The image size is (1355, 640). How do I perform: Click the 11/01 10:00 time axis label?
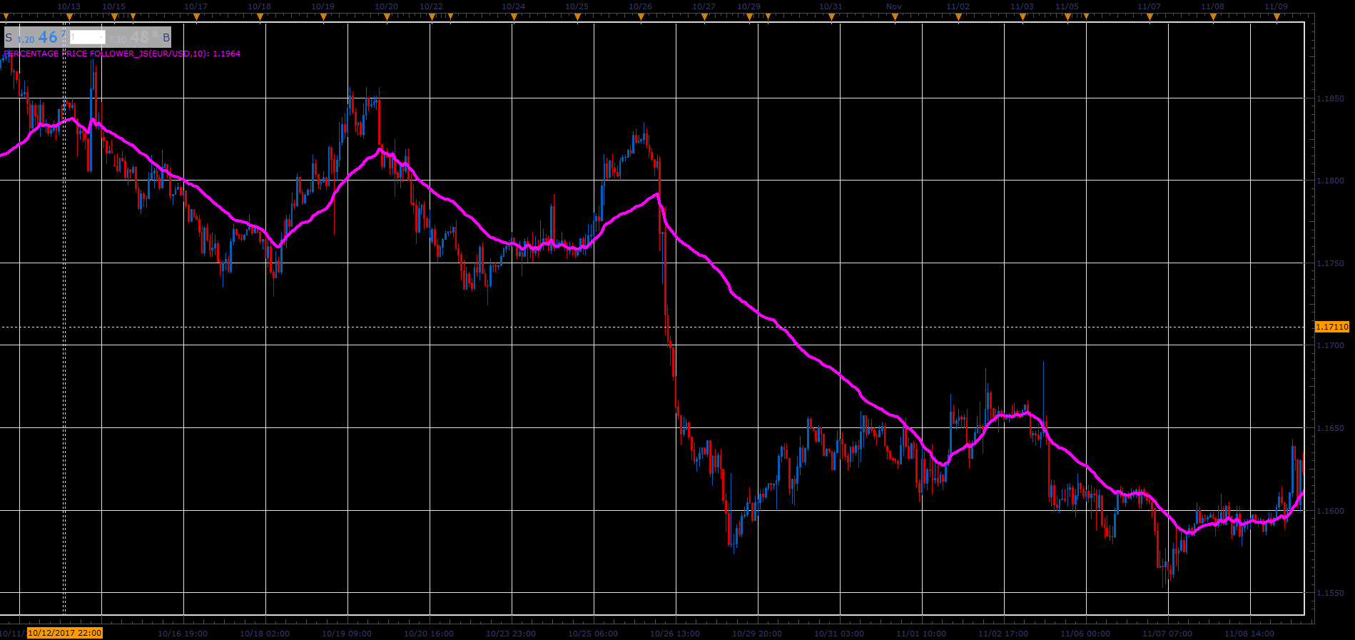921,634
